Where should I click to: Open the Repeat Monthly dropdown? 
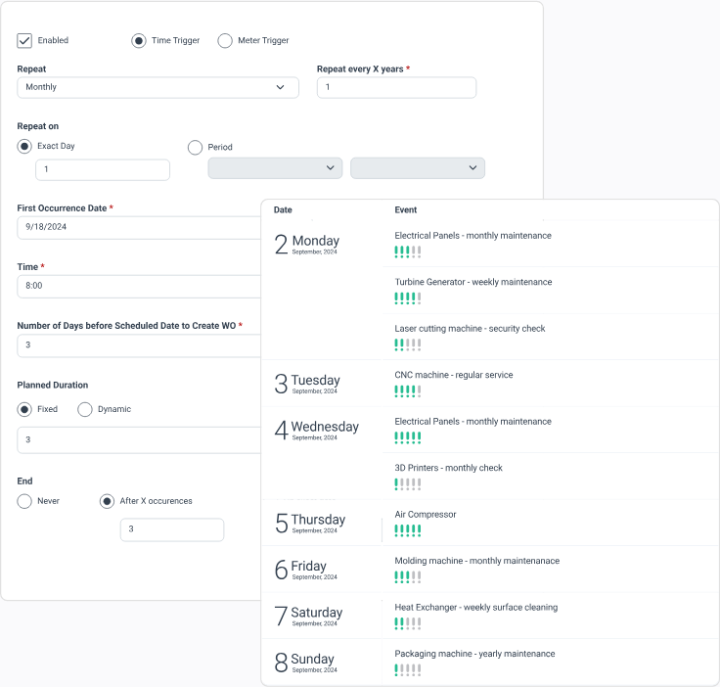(157, 87)
